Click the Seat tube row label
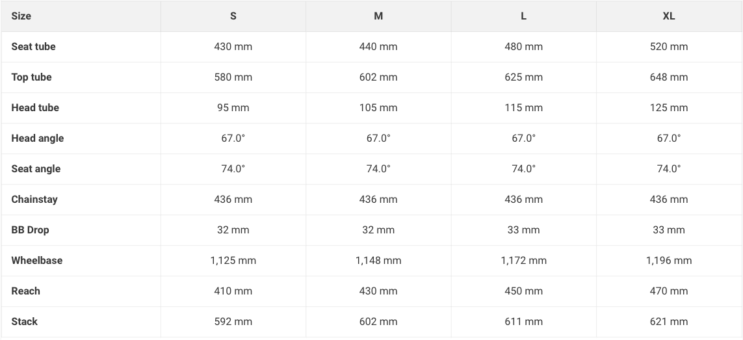The image size is (743, 340). [33, 47]
